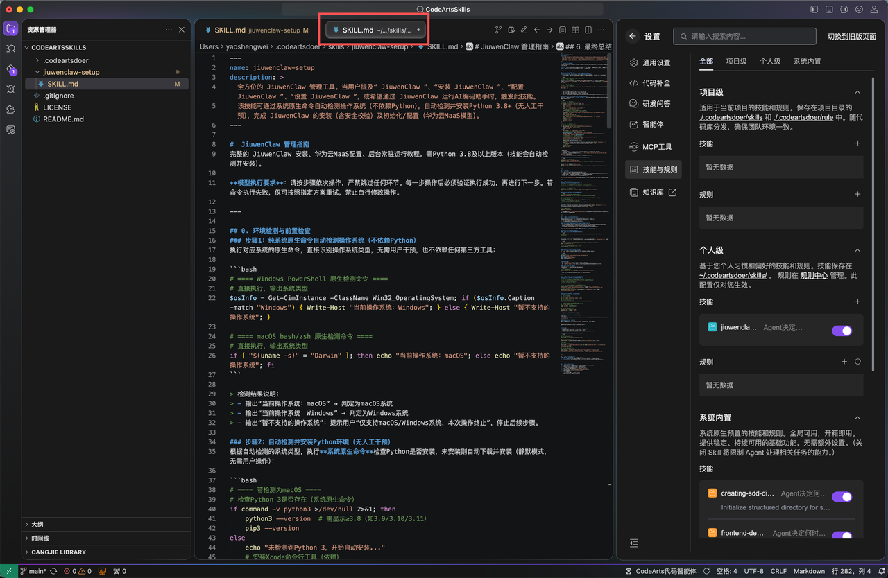This screenshot has width=888, height=578.
Task: Add a new project-level skill
Action: [857, 143]
